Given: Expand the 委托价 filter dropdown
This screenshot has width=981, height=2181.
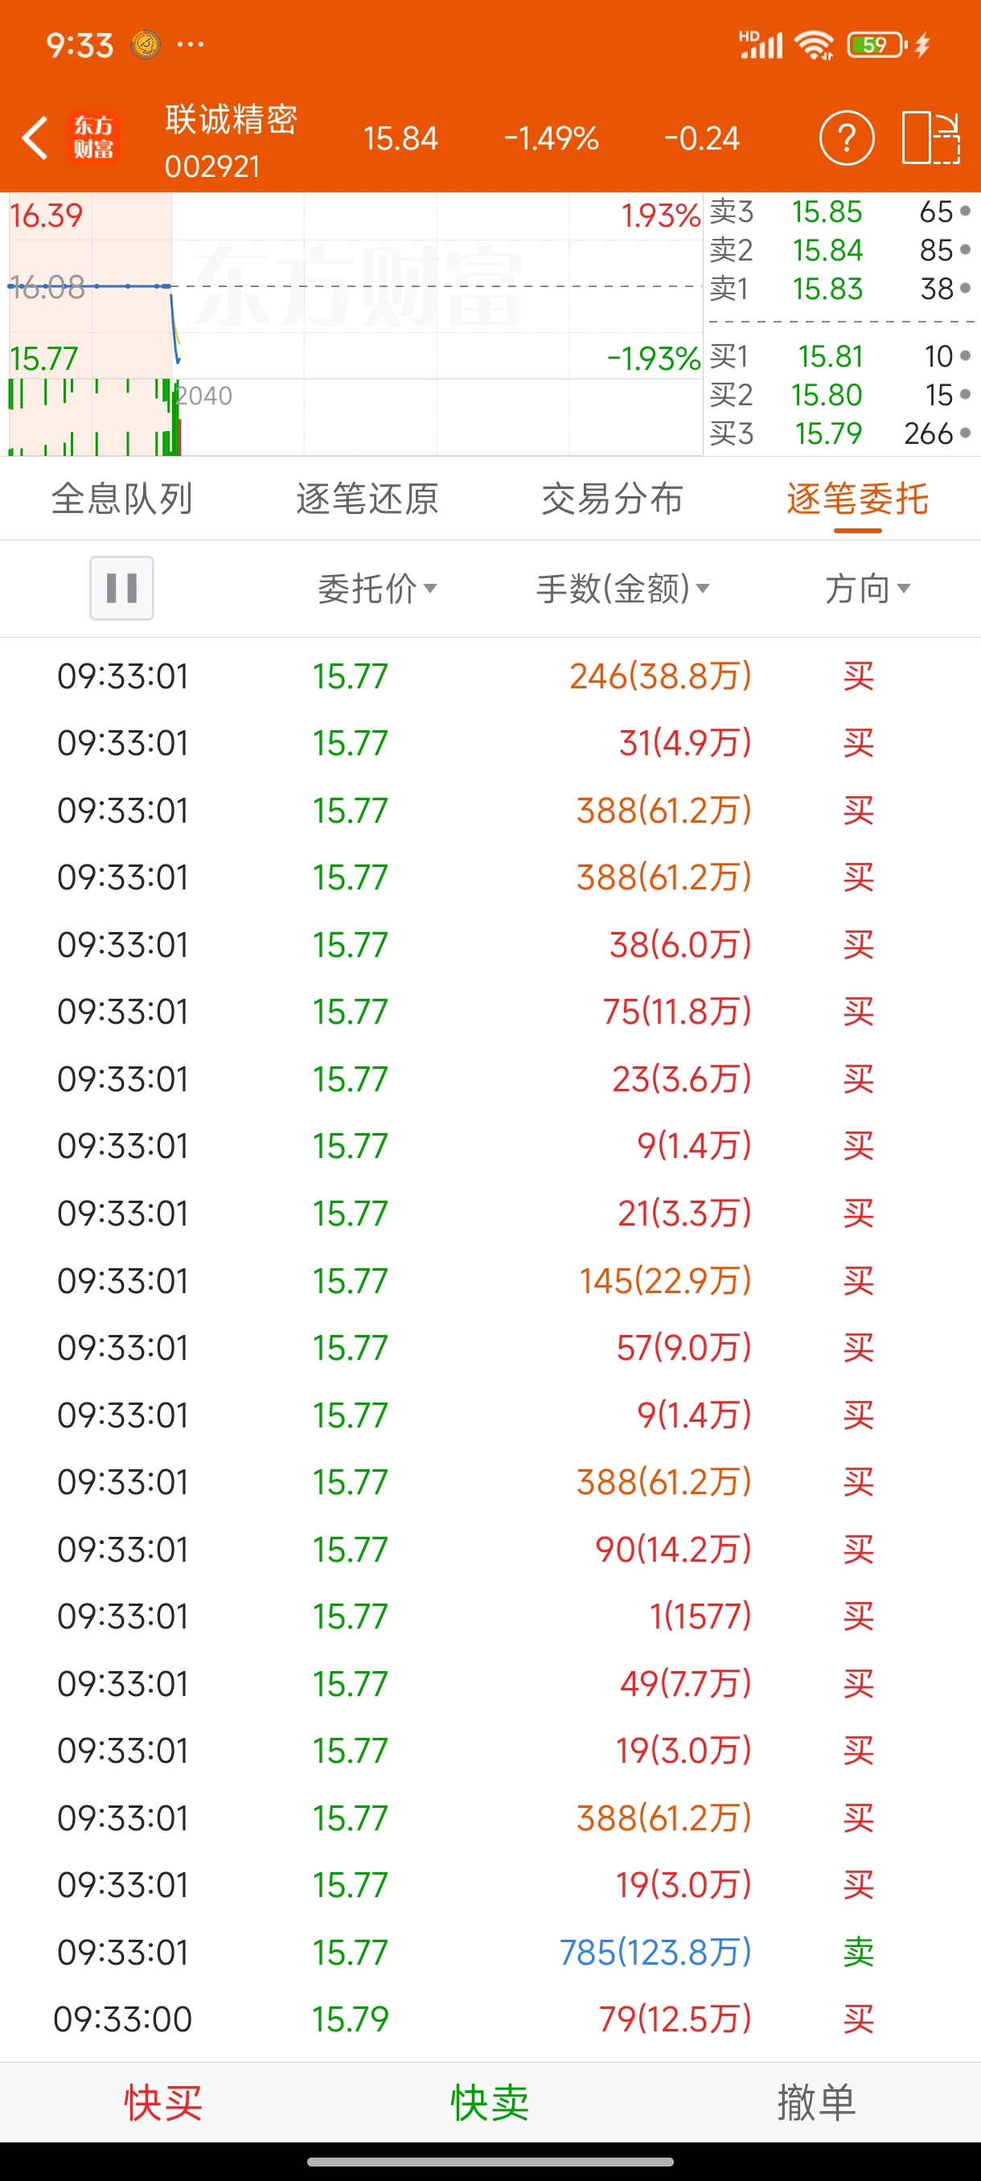Looking at the screenshot, I should point(377,588).
